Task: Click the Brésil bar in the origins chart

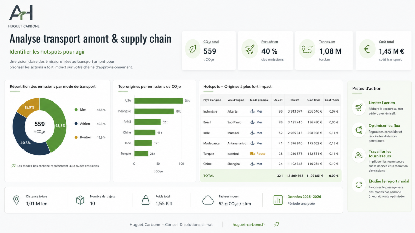Action: [147, 122]
